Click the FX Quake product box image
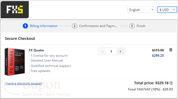This screenshot has height=99, width=178. 15,62
